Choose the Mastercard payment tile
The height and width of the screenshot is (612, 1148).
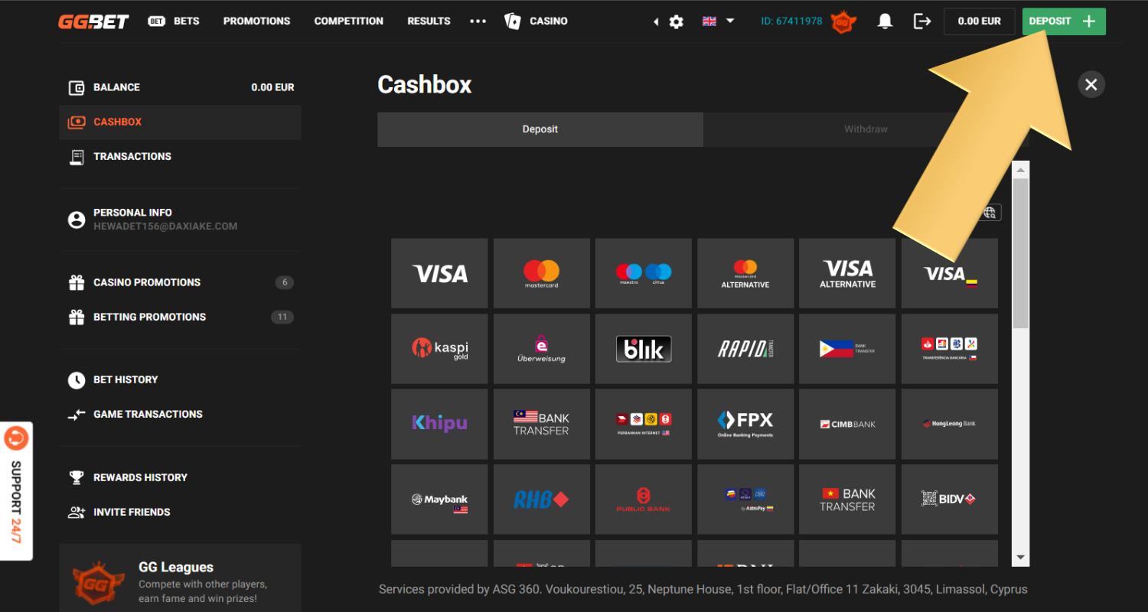point(541,273)
